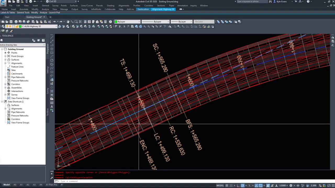
Task: Expand the Pipe Networks node under Existing Ground
Action: (x=5, y=77)
